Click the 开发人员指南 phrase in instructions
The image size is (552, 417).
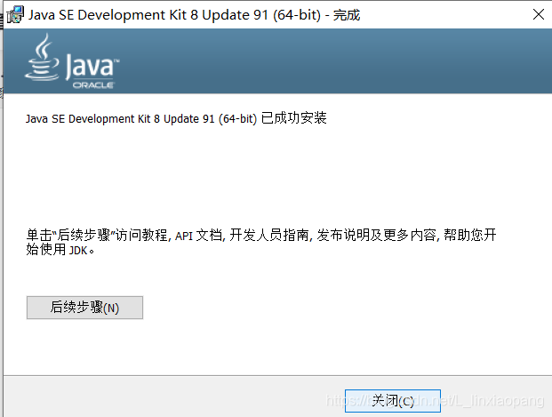269,235
